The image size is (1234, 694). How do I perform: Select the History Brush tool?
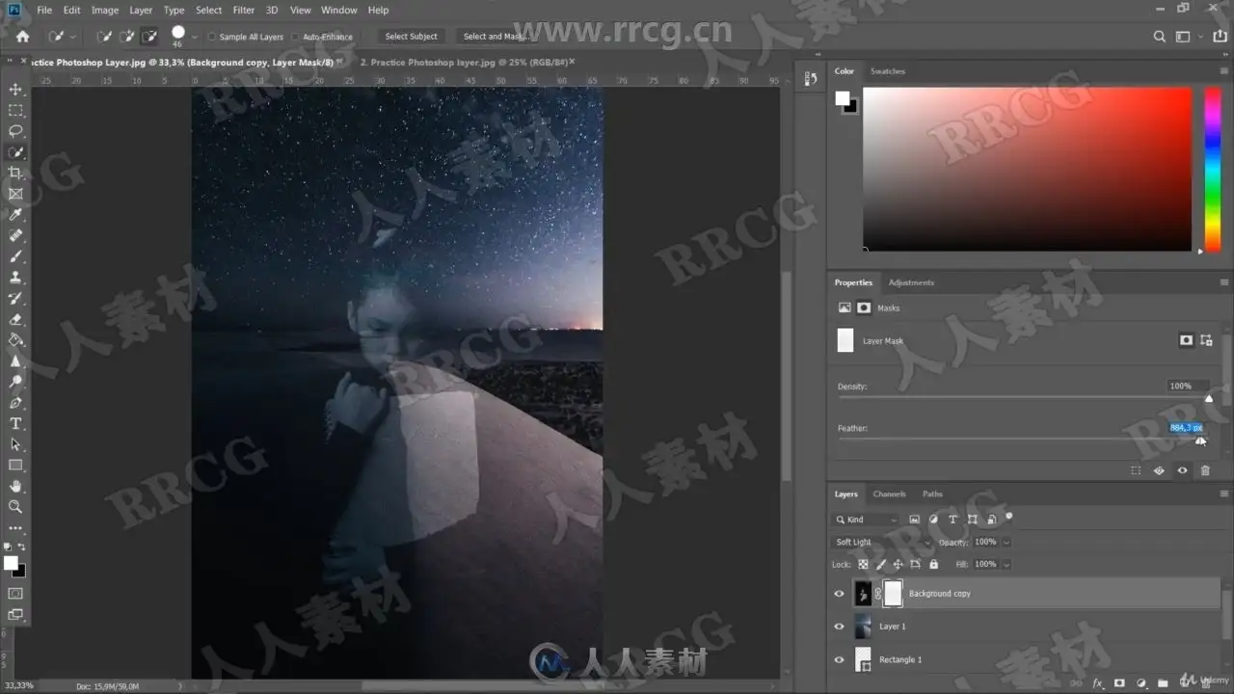15,299
